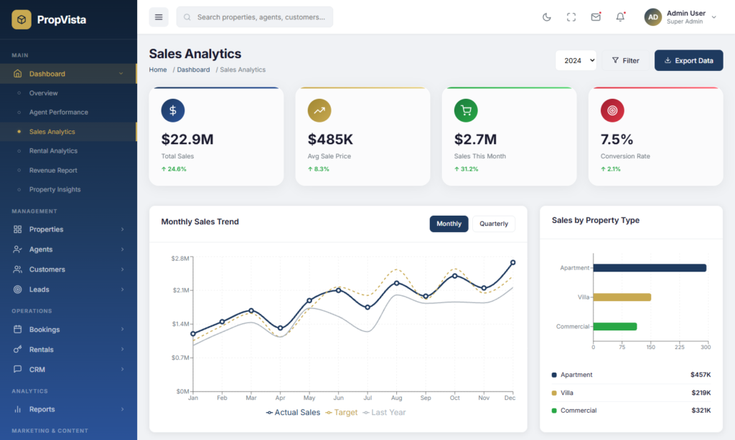
Task: Click the Apartment $457K legend row
Action: 632,375
